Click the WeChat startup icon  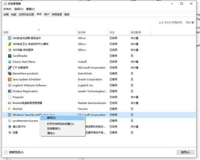click(x=9, y=109)
